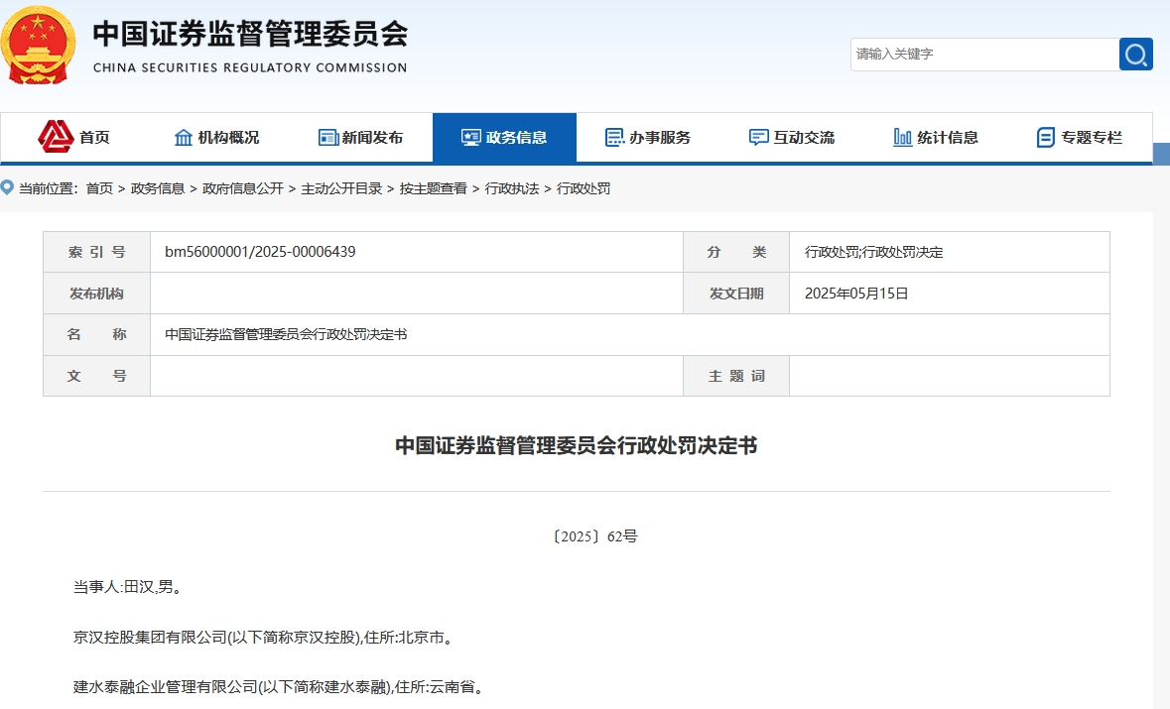Click the 发文日期 label cell
The height and width of the screenshot is (709, 1170).
pyautogui.click(x=736, y=294)
